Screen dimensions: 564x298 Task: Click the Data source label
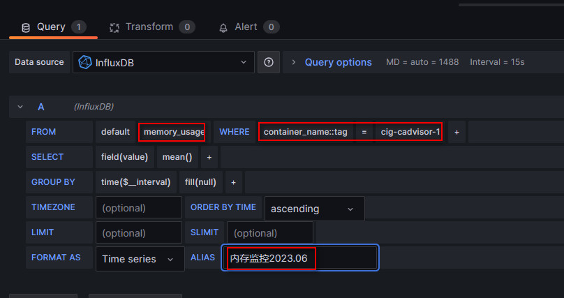tap(39, 62)
